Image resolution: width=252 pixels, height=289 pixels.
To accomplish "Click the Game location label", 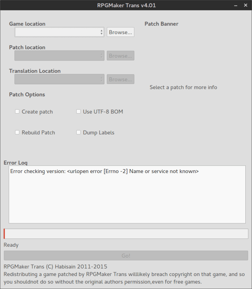I will (x=27, y=24).
